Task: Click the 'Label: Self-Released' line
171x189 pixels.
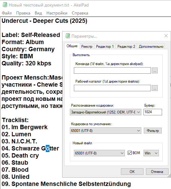Action: click(31, 35)
